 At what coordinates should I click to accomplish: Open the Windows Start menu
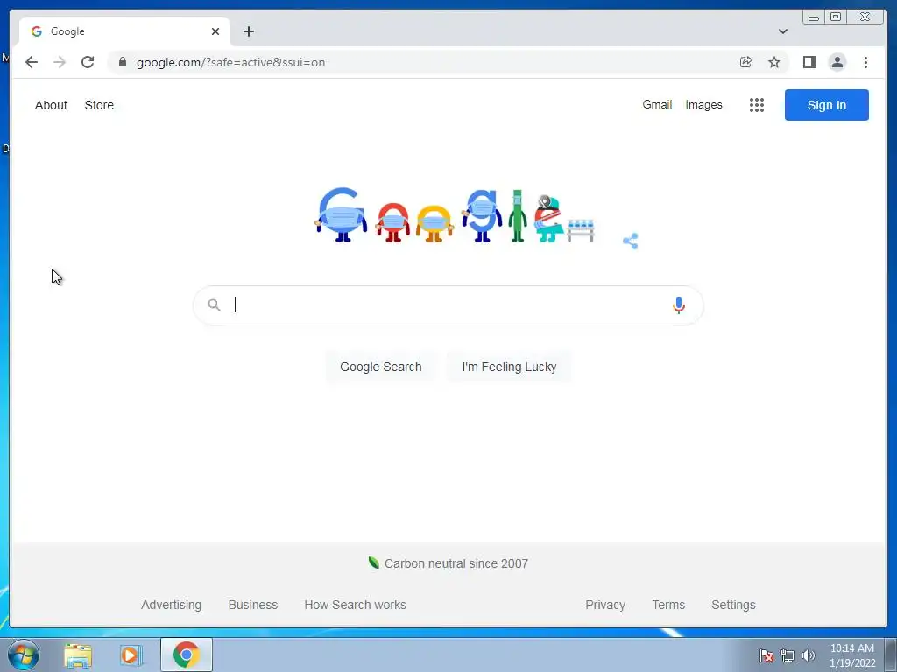pyautogui.click(x=24, y=654)
